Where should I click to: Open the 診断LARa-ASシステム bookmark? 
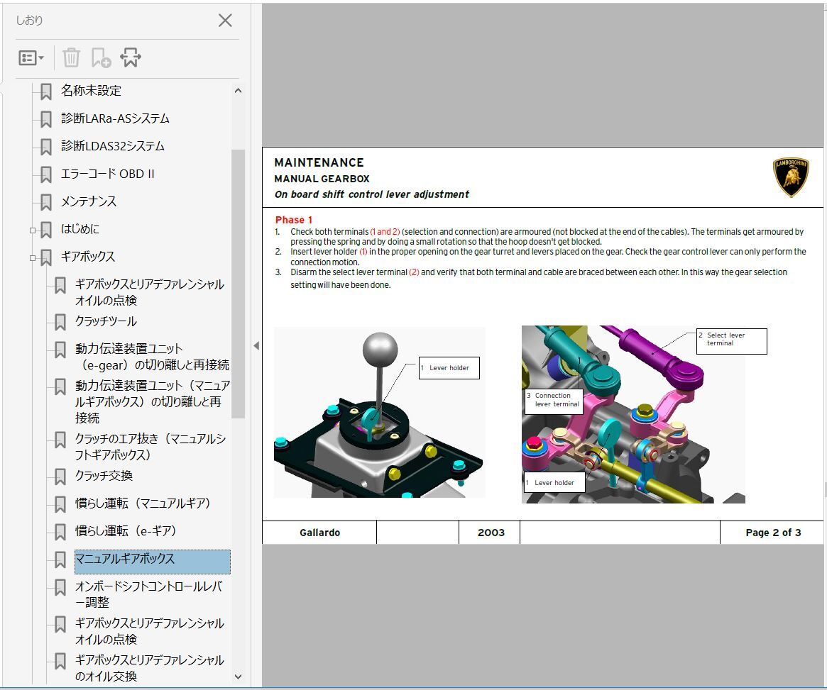click(115, 118)
